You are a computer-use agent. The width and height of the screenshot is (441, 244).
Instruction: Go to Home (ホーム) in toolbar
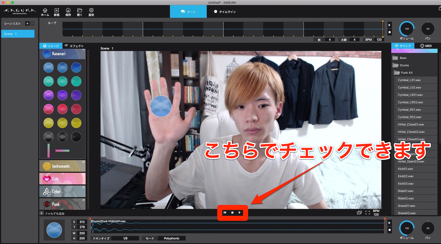coord(45,12)
